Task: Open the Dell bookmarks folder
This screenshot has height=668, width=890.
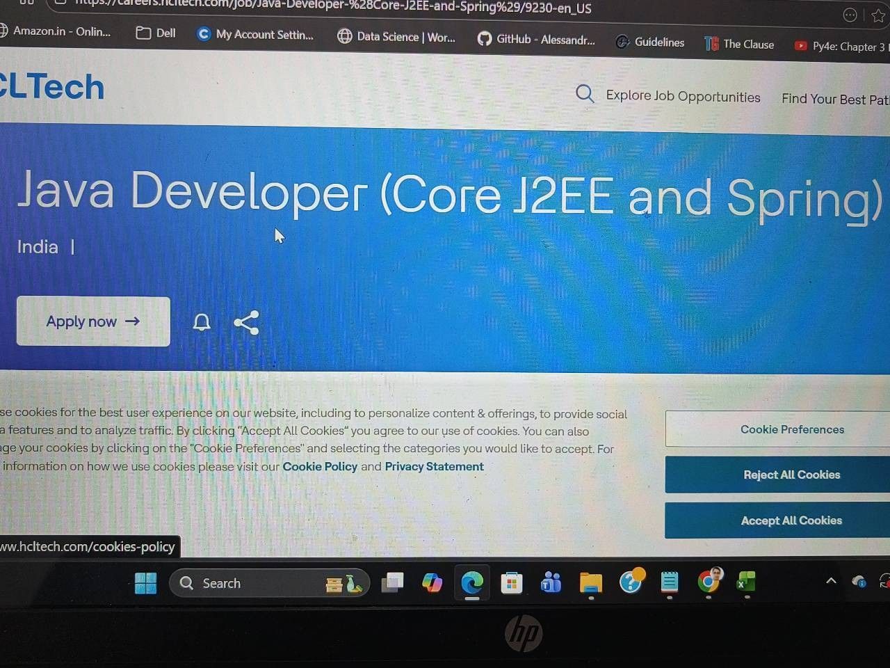Action: point(156,33)
